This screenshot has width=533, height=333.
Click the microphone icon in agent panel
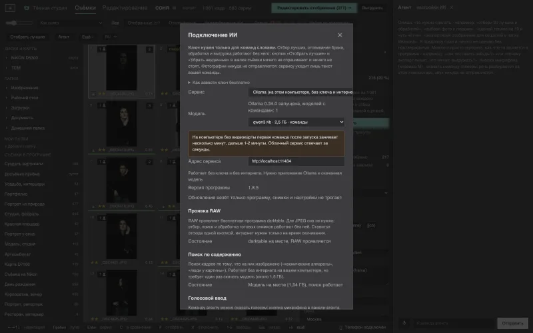click(x=404, y=323)
